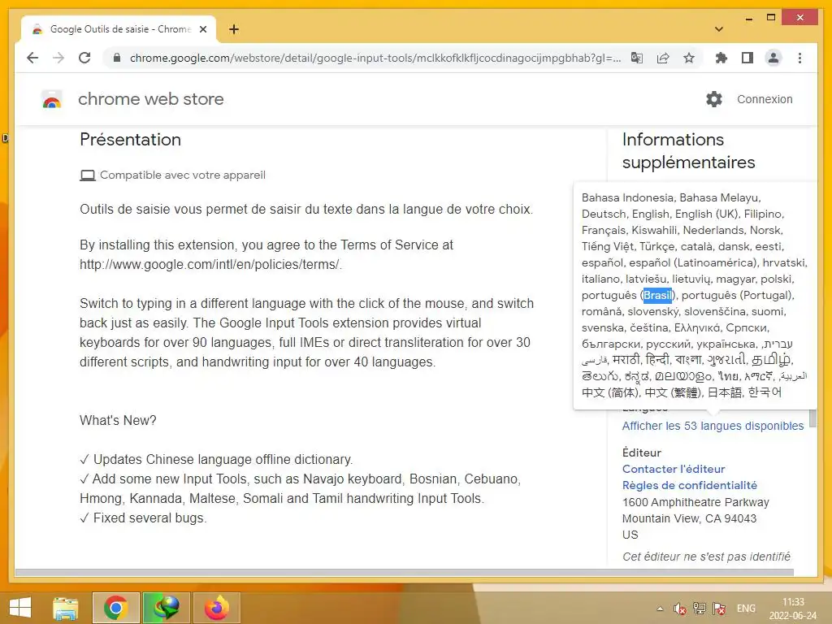
Task: Click the laptop compatible device icon
Action: (88, 175)
